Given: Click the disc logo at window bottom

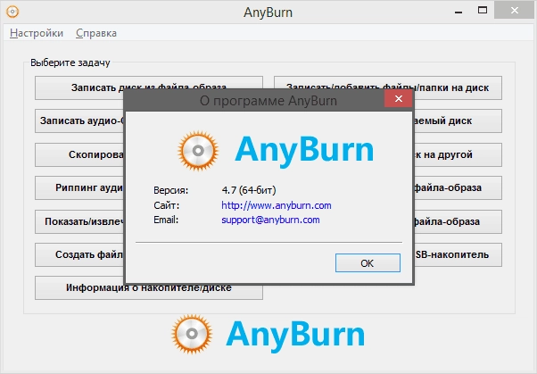Looking at the screenshot, I should [x=192, y=334].
